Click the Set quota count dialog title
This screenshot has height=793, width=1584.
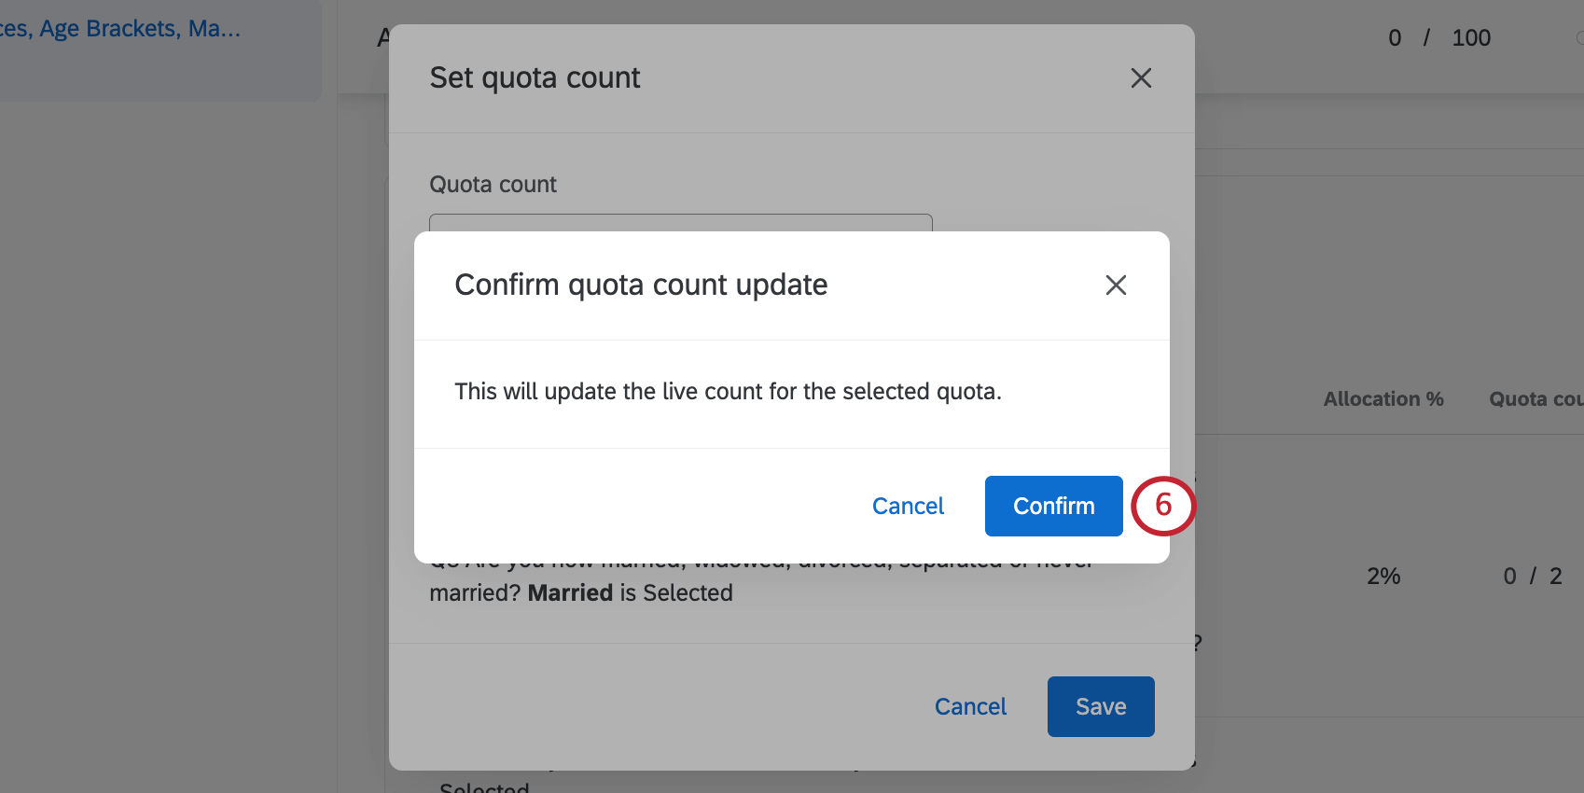[535, 77]
